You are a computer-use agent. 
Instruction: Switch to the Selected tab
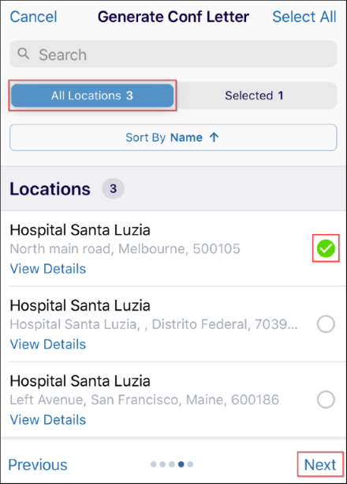(254, 96)
